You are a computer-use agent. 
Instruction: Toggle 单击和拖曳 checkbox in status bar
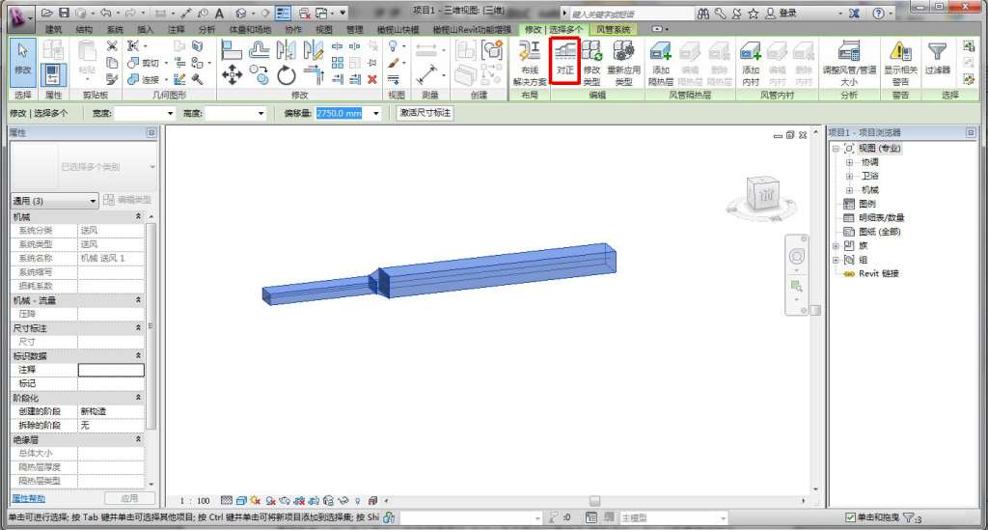point(850,517)
